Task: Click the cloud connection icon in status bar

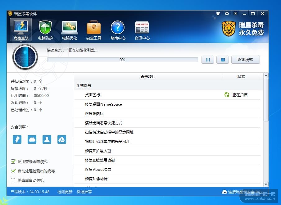Action: pyautogui.click(x=224, y=192)
